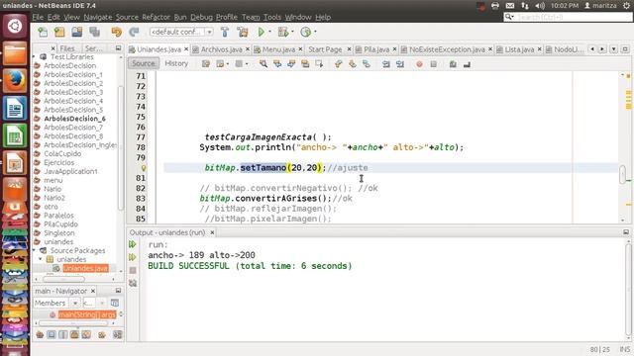Screen dimensions: 634x356
Task: Switch to the NoExisteException.java tab
Action: [447, 49]
